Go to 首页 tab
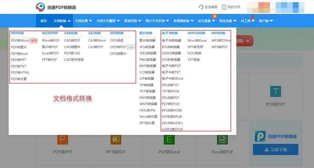The height and width of the screenshot is (168, 314). [x=44, y=21]
